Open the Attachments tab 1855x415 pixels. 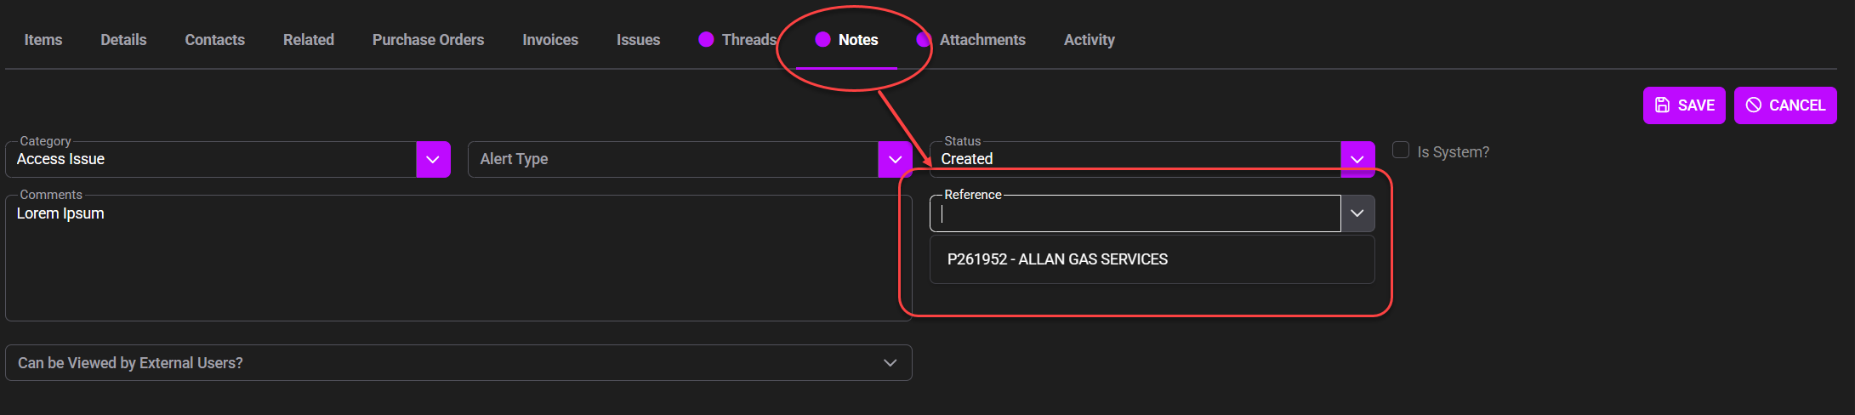pyautogui.click(x=982, y=40)
